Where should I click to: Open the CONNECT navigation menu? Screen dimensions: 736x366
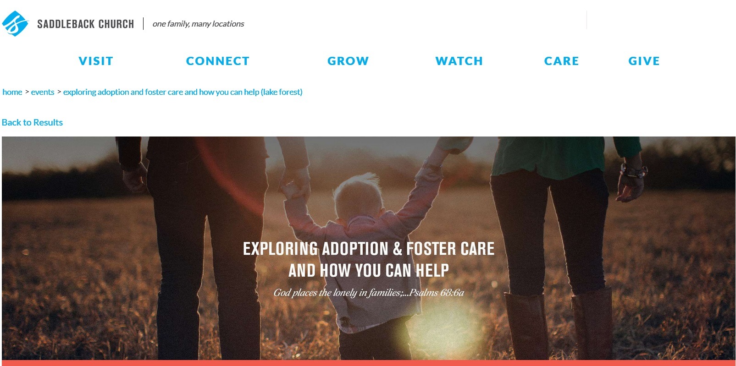[x=218, y=61]
